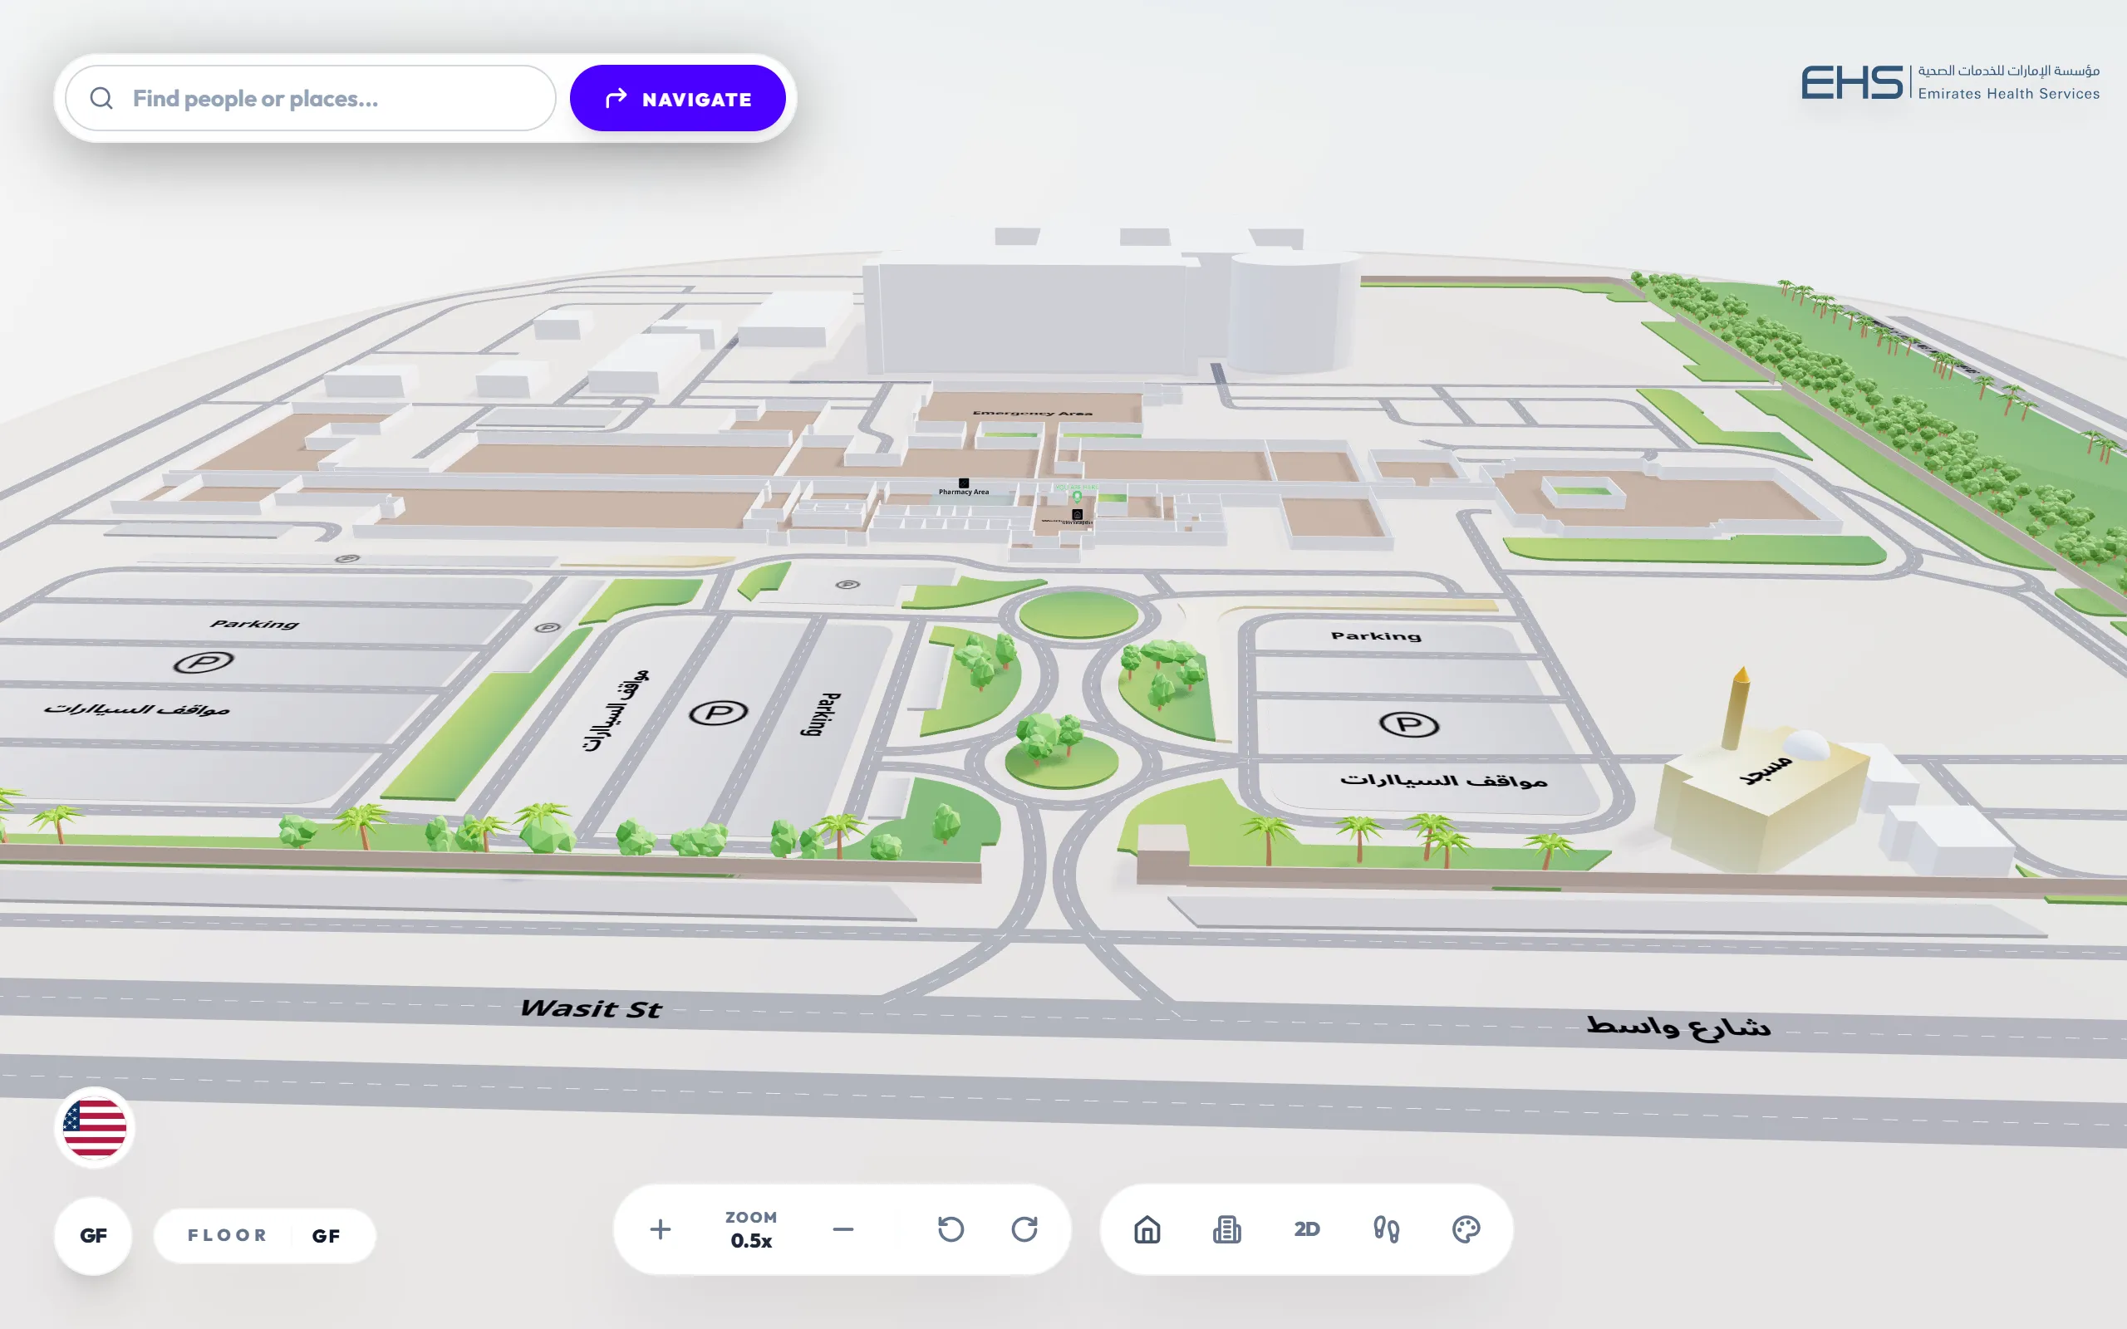Click the large P symbol in the leftmost parking lot
The height and width of the screenshot is (1329, 2127).
pos(204,662)
